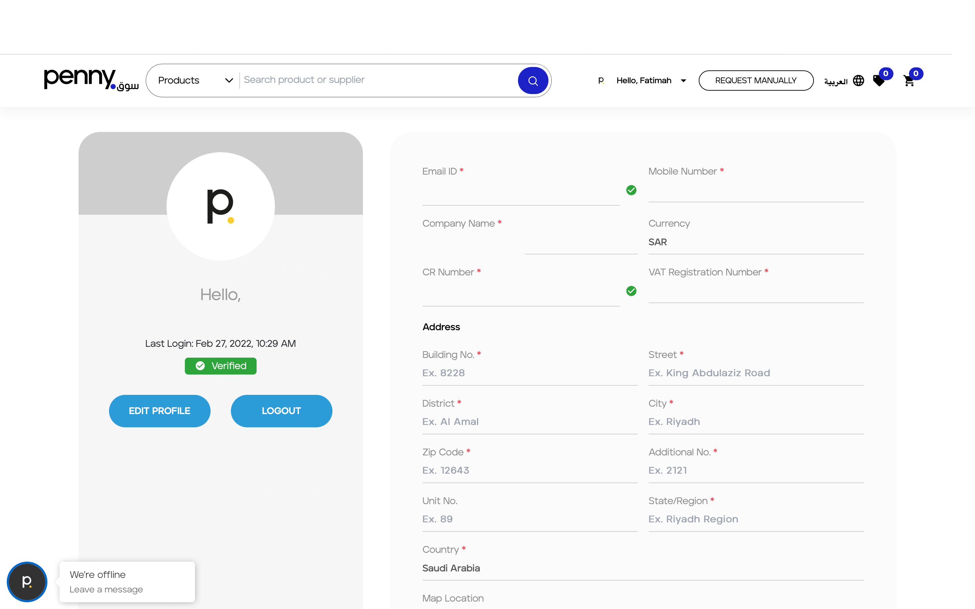Click the State/Region input field

click(756, 520)
